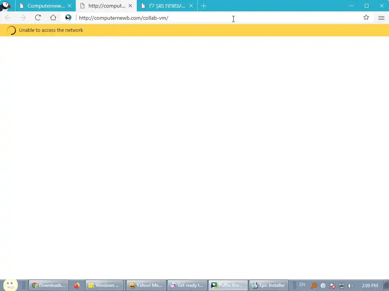Switch to Yahoo! Messenger taskbar button
Viewport: 389px width, 291px height.
146,285
